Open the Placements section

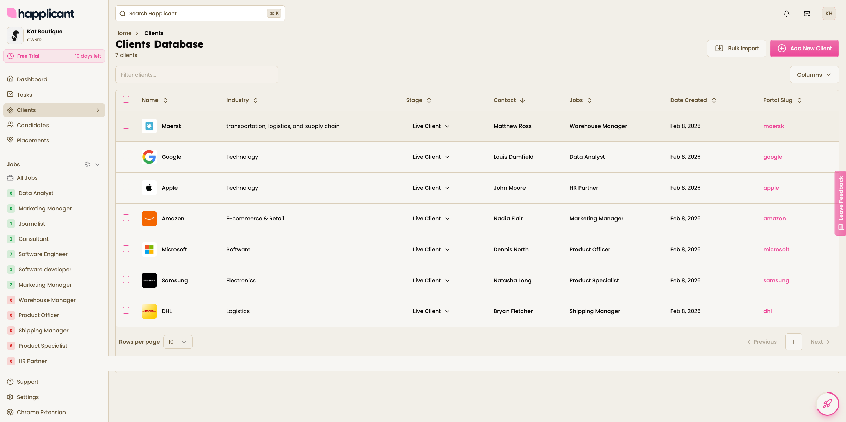pos(33,140)
